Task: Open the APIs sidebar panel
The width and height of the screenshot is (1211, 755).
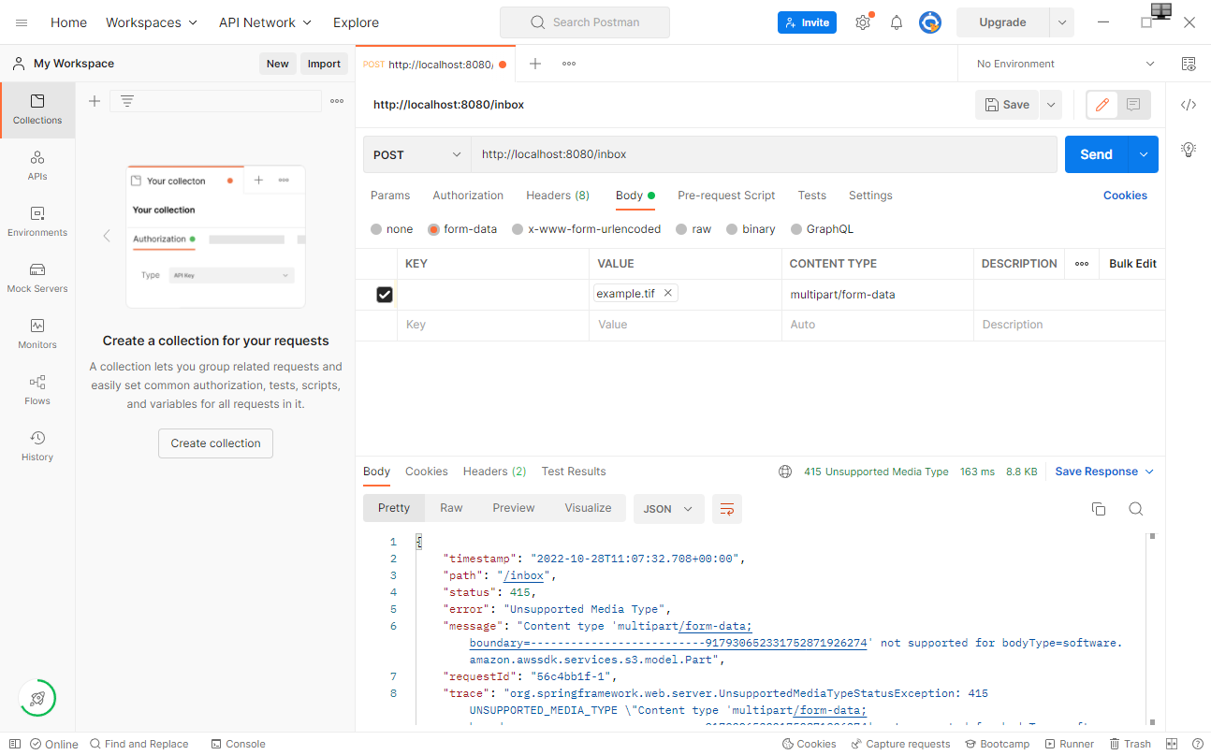Action: pyautogui.click(x=37, y=166)
